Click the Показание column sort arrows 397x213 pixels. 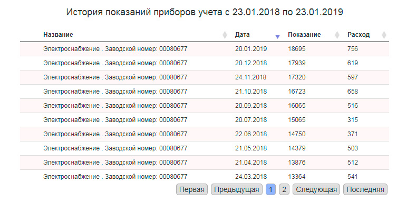[x=337, y=35]
